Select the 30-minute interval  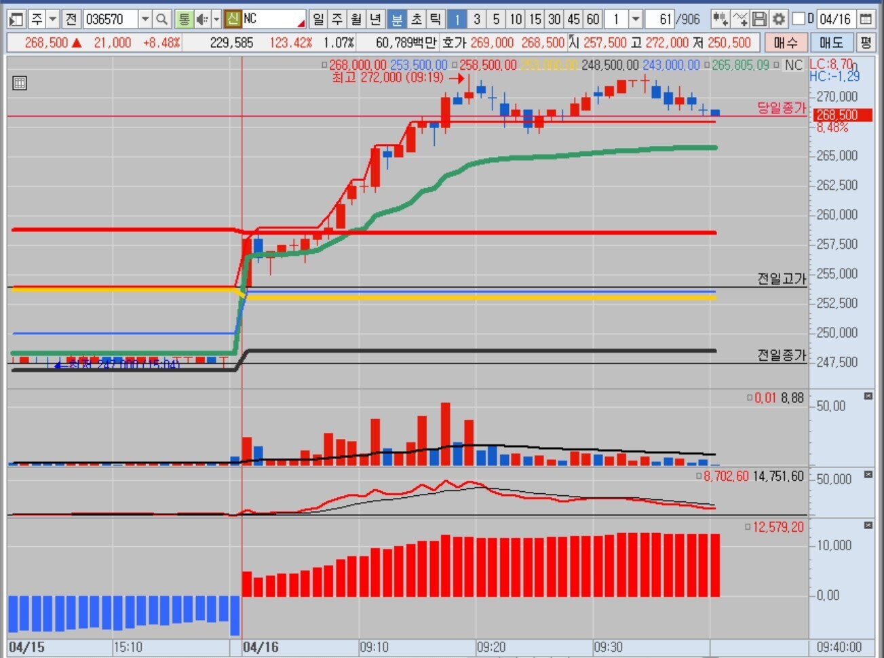(x=554, y=19)
